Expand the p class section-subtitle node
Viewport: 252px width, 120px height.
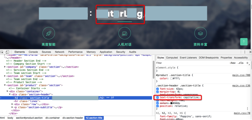[x=12, y=107]
